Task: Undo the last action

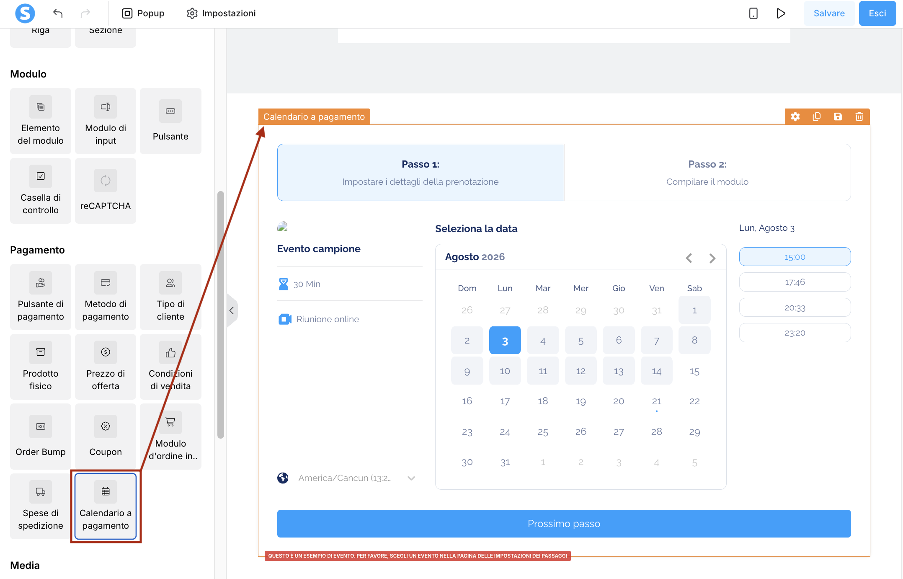Action: (x=58, y=13)
